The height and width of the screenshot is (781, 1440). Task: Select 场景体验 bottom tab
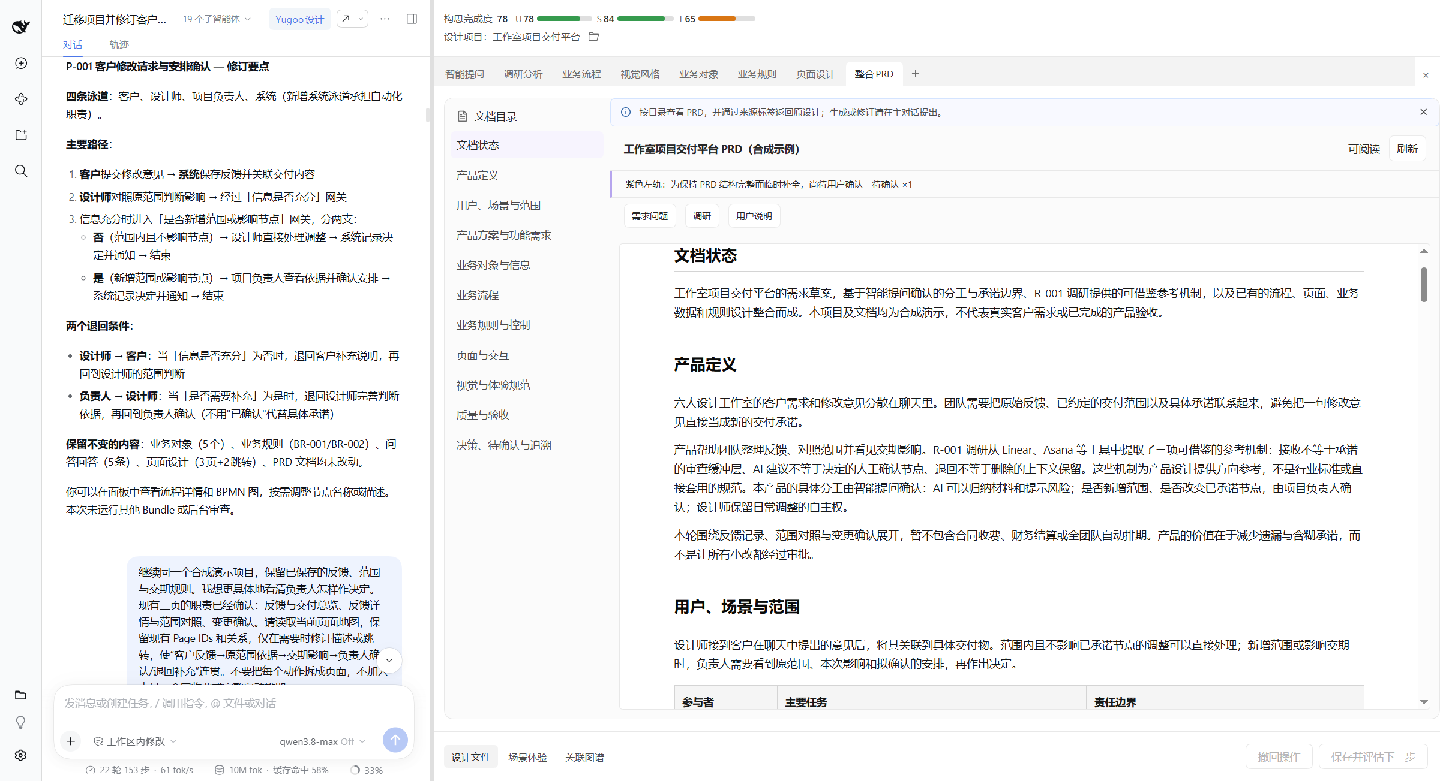pyautogui.click(x=527, y=757)
